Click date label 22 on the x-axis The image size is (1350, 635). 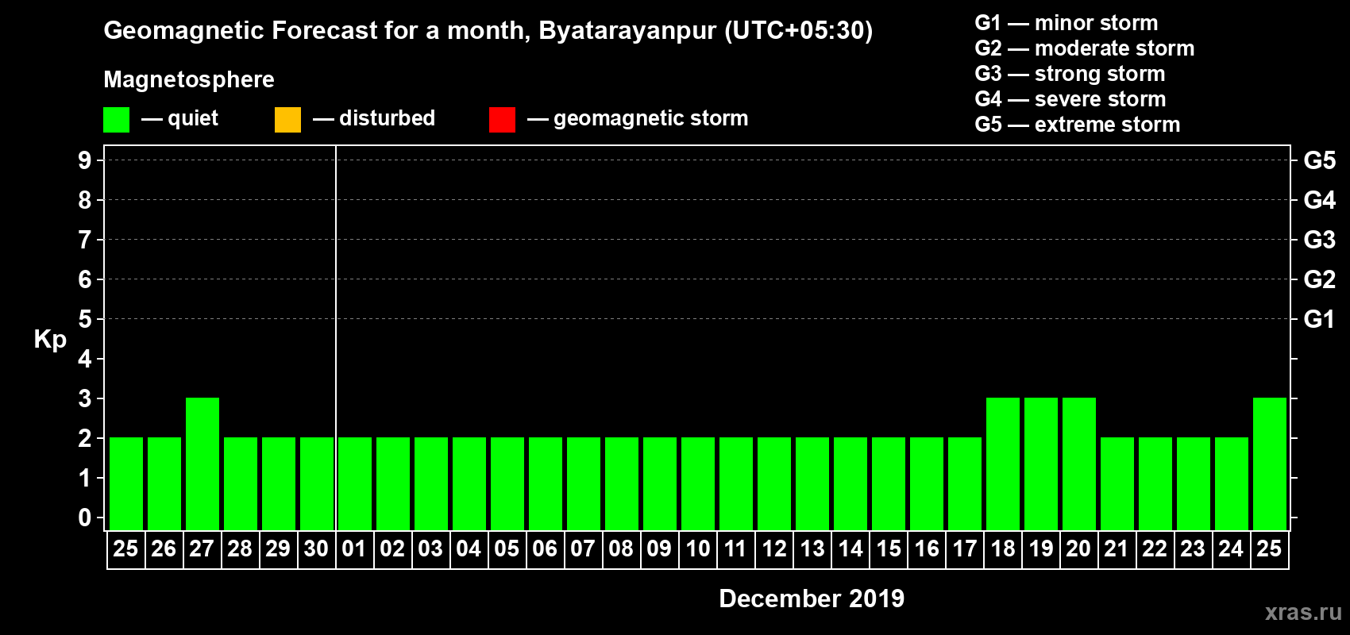[1155, 548]
